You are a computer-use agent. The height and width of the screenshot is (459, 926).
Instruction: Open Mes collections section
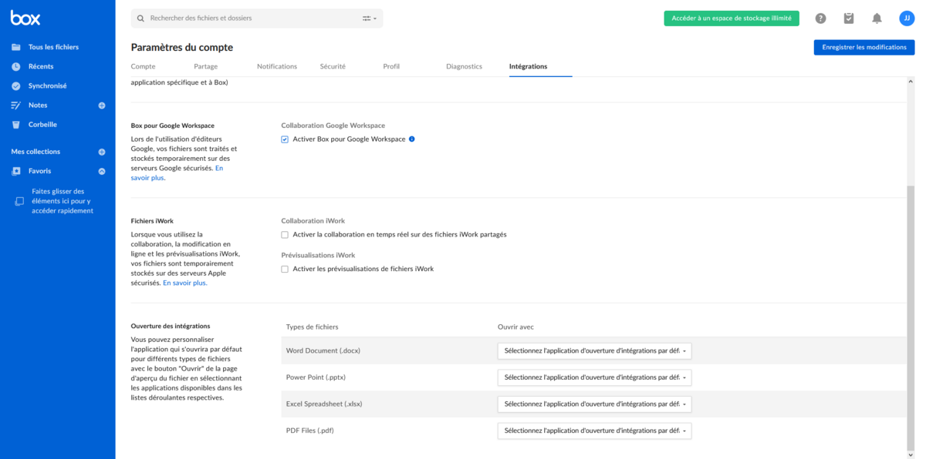(35, 152)
